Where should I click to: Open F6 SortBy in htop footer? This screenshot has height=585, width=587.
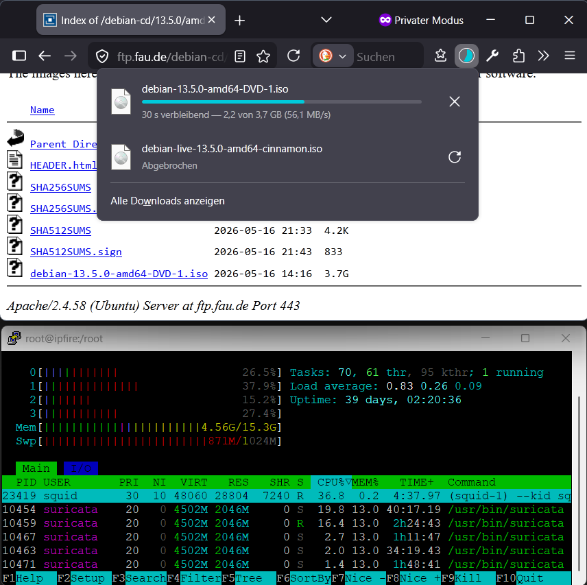(304, 578)
